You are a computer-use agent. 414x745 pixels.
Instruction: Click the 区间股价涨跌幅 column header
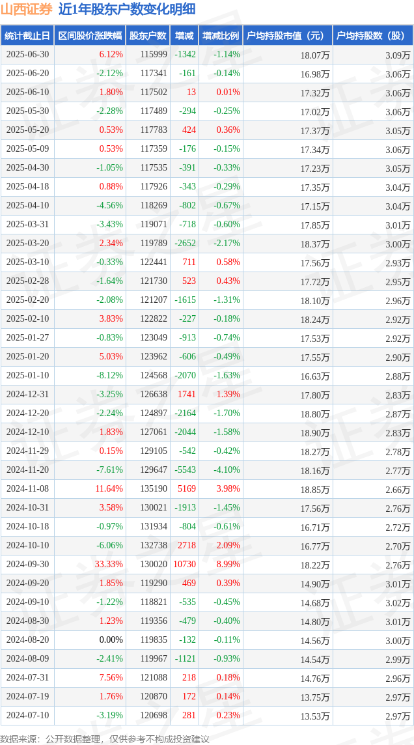(90, 36)
